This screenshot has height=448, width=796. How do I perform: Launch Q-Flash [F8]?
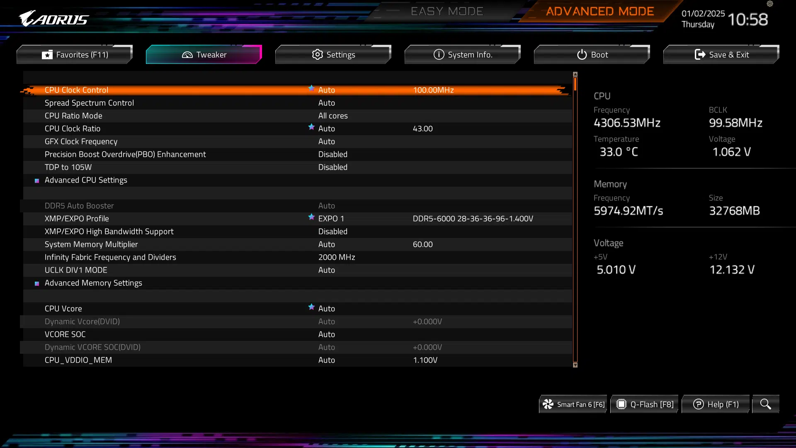[x=644, y=404]
